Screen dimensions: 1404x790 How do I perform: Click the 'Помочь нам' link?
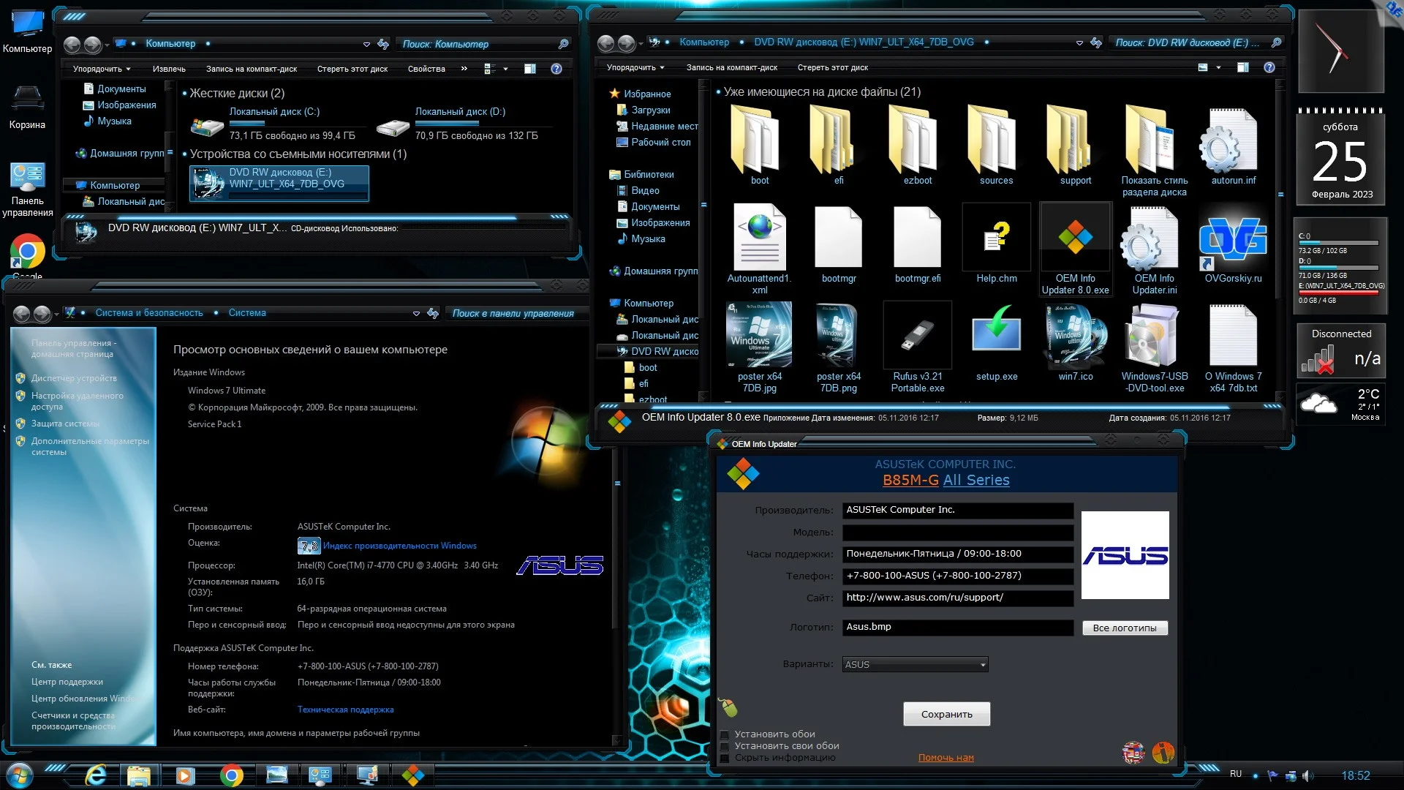(x=946, y=758)
